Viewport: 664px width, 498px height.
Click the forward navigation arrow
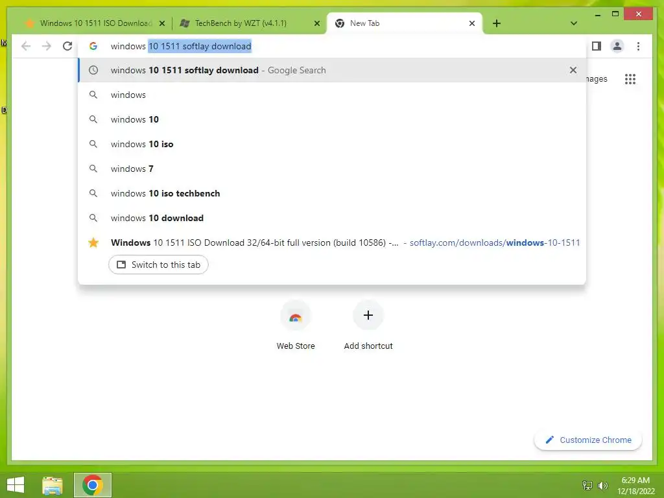click(47, 46)
